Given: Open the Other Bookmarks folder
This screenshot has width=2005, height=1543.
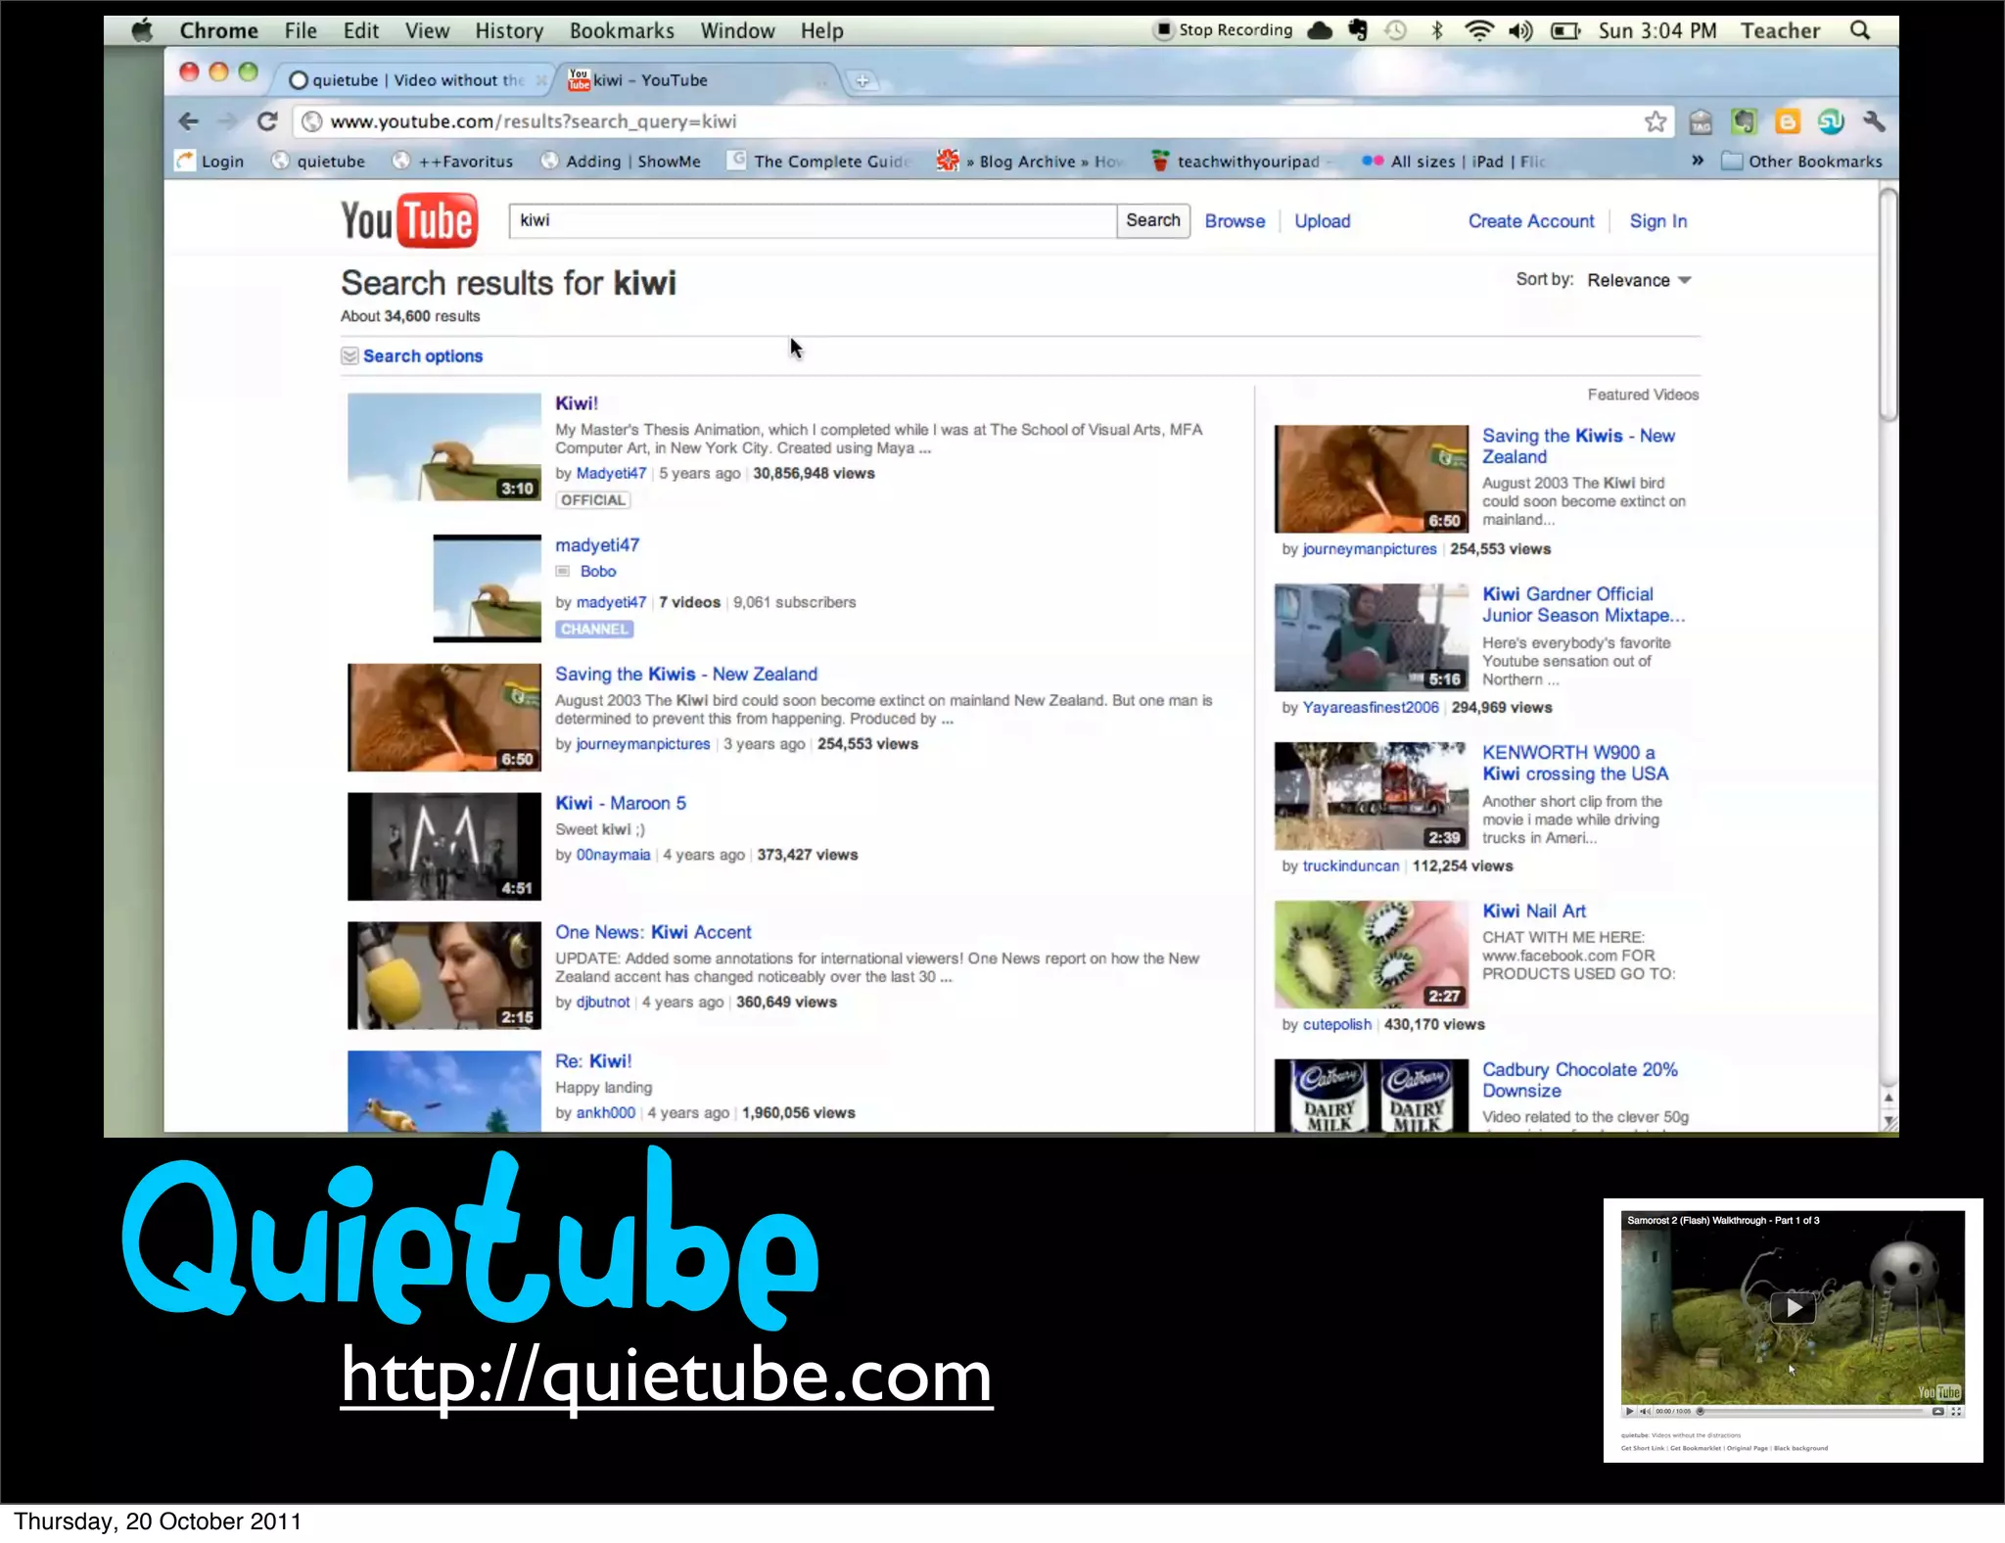Looking at the screenshot, I should tap(1801, 162).
